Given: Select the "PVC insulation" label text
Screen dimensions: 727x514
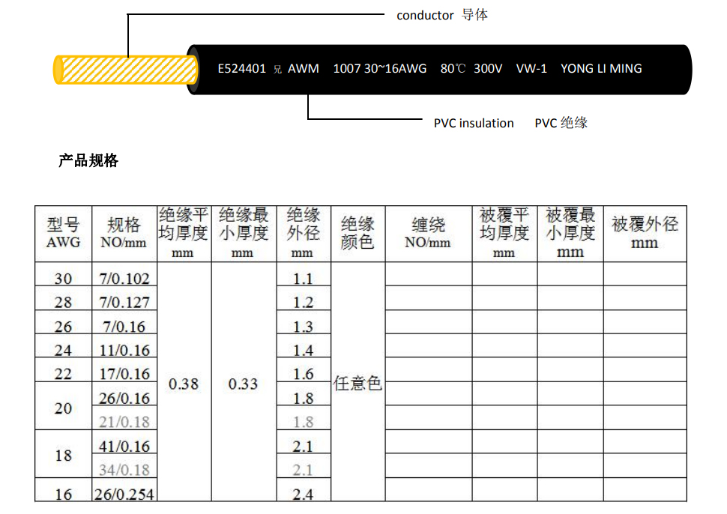Looking at the screenshot, I should point(474,123).
